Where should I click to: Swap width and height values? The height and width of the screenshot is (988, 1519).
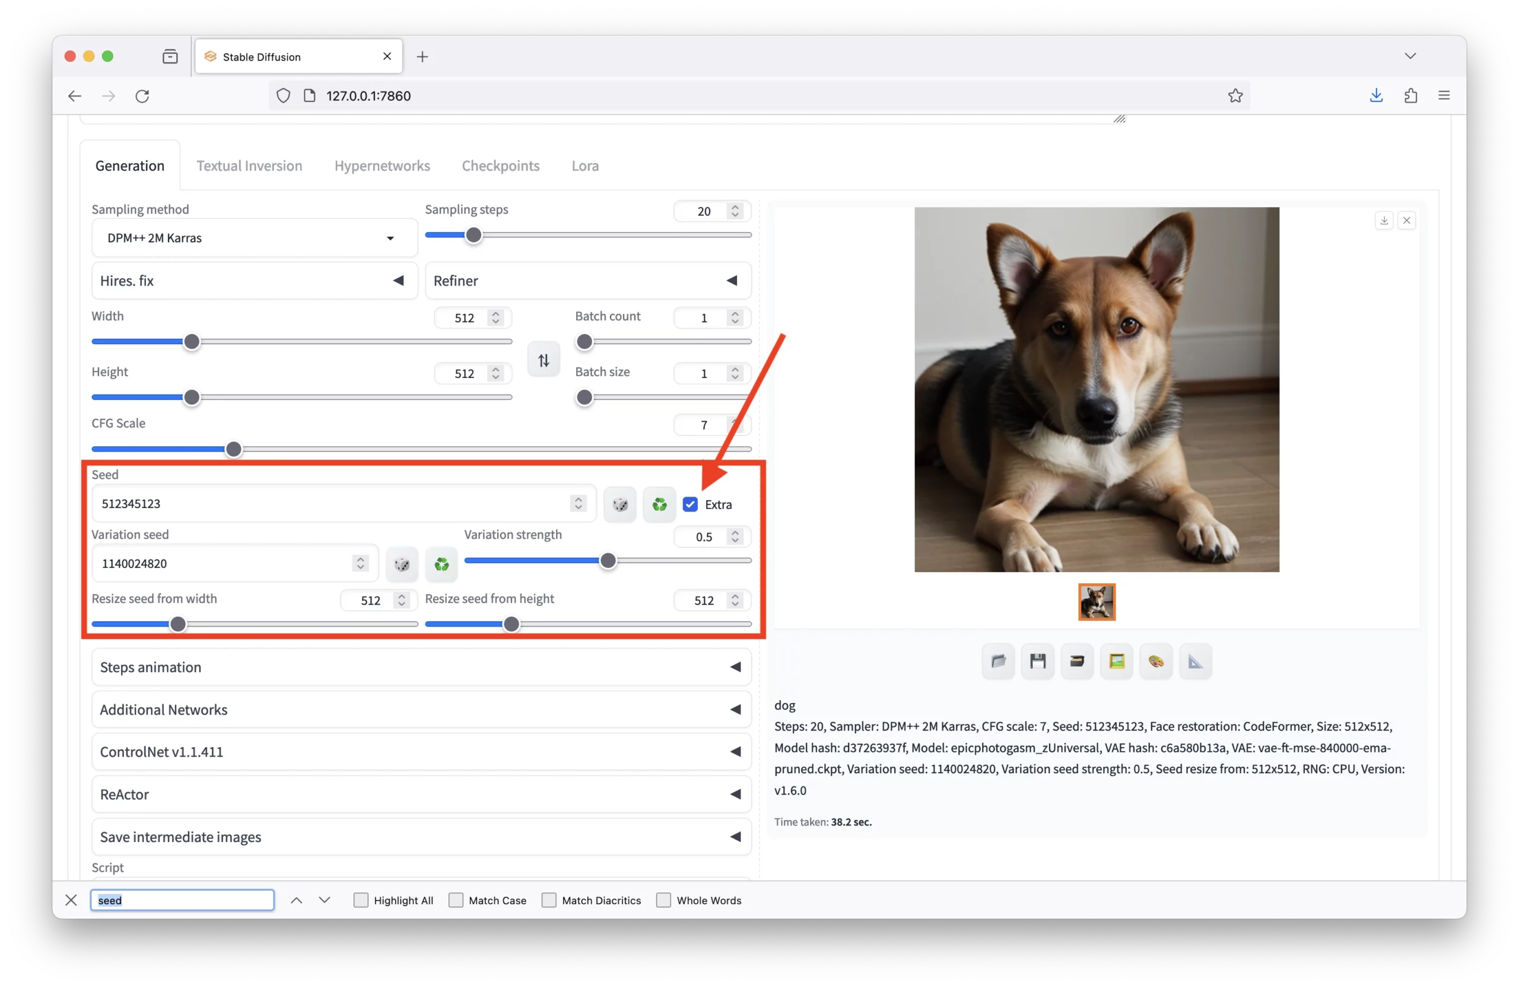click(544, 361)
